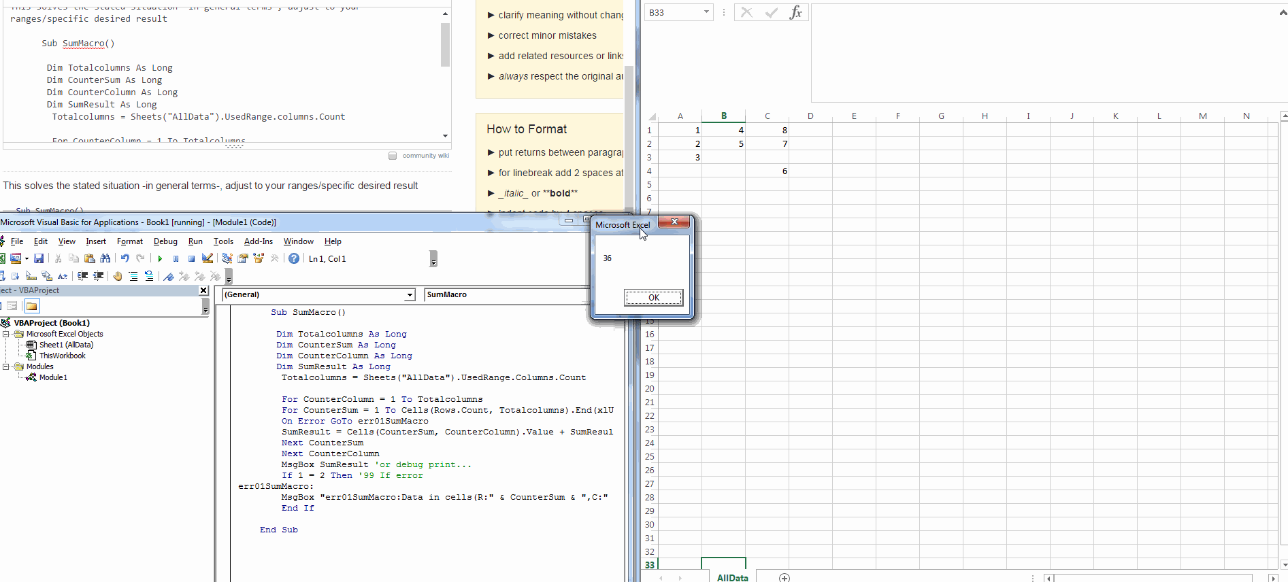The width and height of the screenshot is (1288, 582).
Task: Click the Uncomment Block icon
Action: tap(149, 276)
